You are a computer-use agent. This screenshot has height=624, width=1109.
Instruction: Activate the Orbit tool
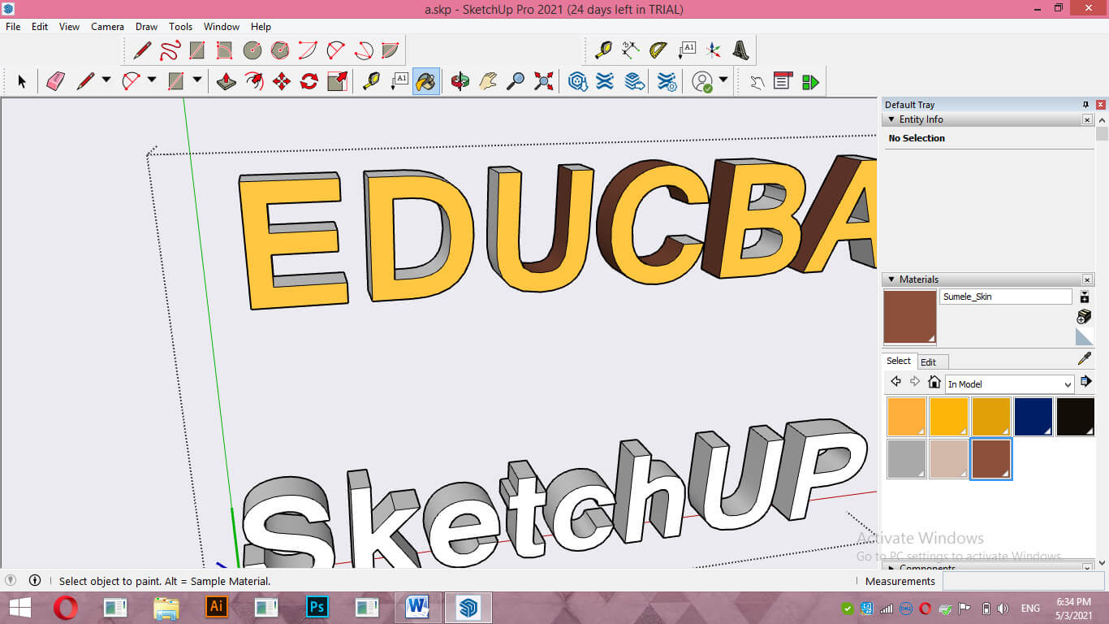pos(460,81)
